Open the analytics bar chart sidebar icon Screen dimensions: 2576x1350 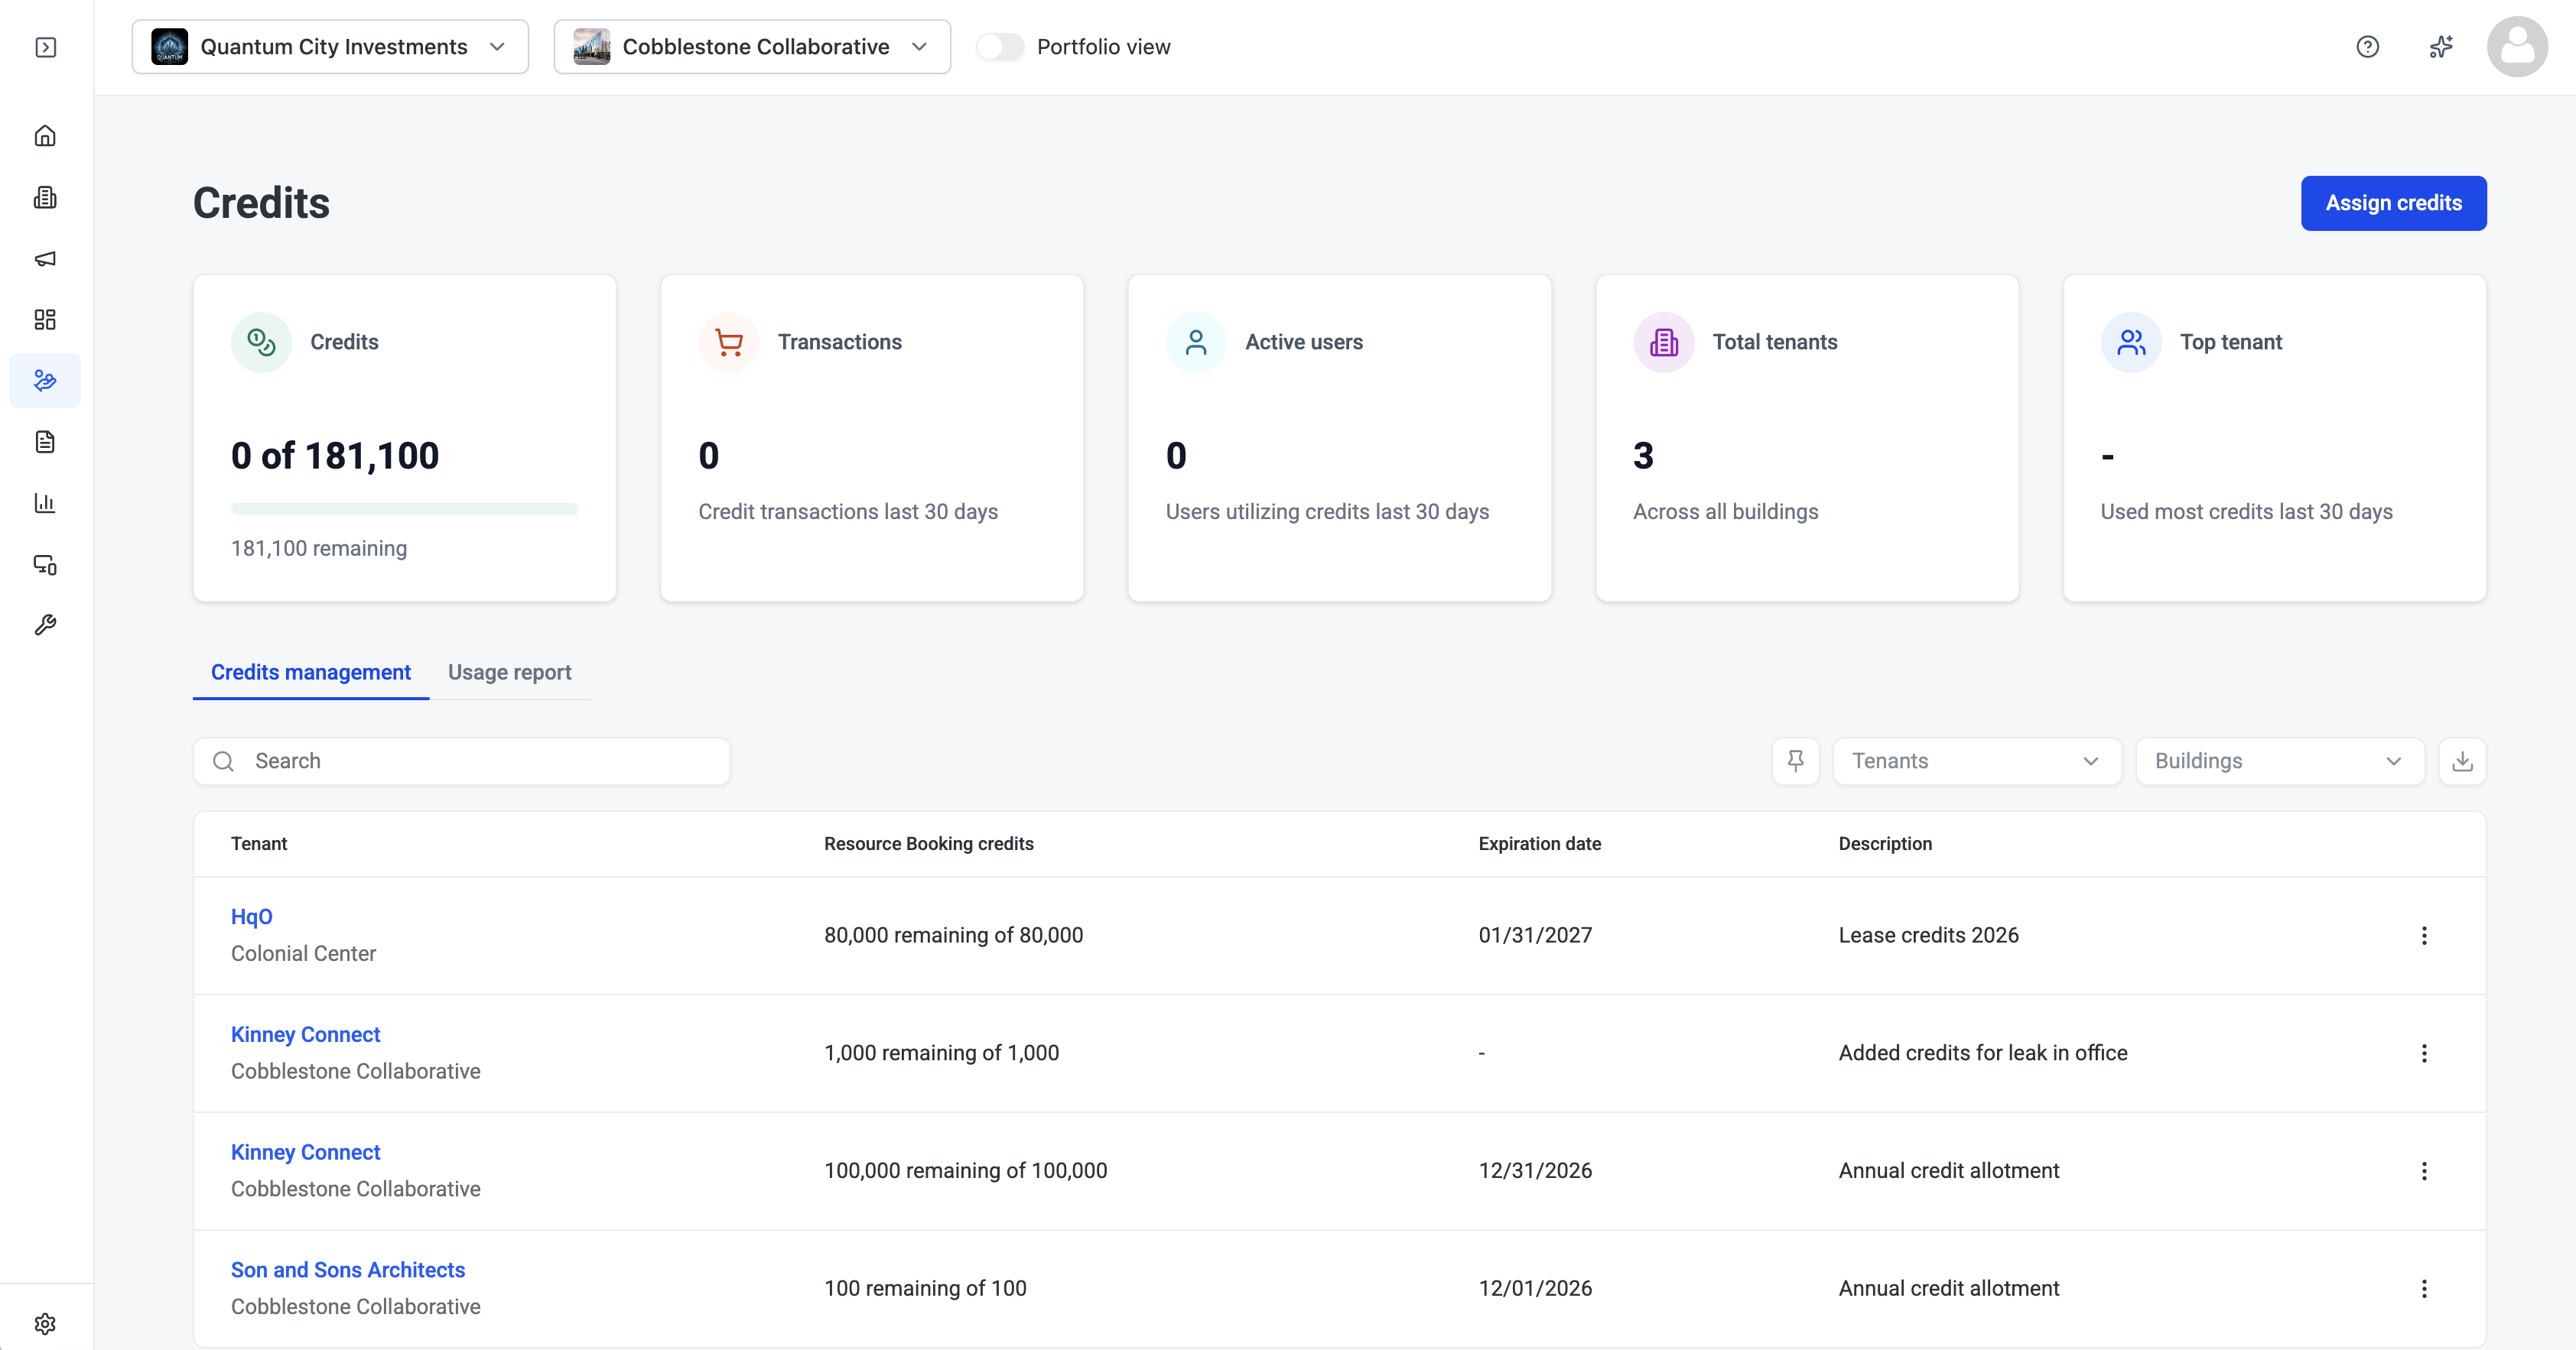point(45,503)
